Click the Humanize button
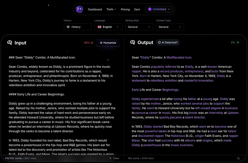This screenshot has width=248, height=163. [x=108, y=43]
